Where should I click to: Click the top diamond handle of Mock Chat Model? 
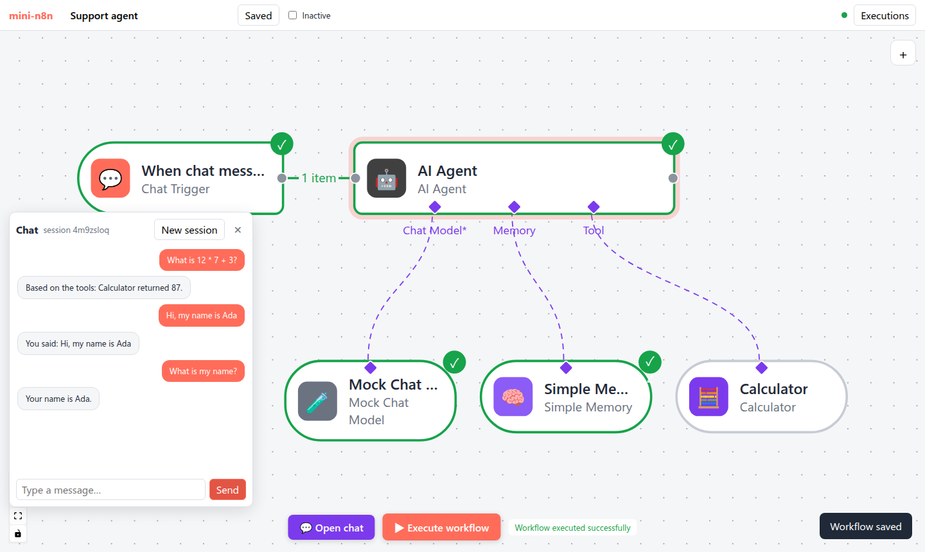click(x=371, y=368)
